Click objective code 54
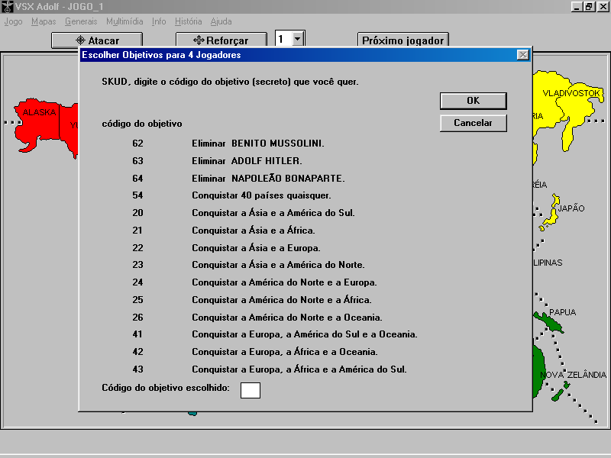Viewport: 611px width, 458px height. click(x=137, y=195)
